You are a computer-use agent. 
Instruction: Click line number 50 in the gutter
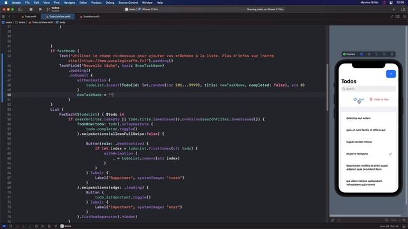point(9,95)
